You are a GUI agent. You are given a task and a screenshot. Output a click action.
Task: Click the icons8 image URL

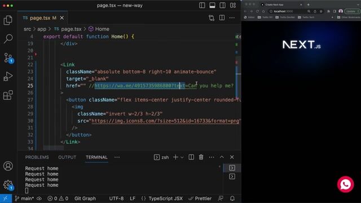[x=165, y=121]
